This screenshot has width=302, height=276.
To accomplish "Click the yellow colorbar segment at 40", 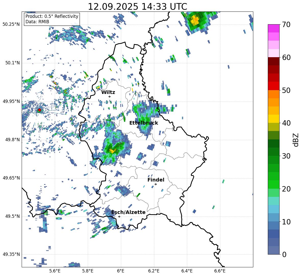I will tap(273, 119).
